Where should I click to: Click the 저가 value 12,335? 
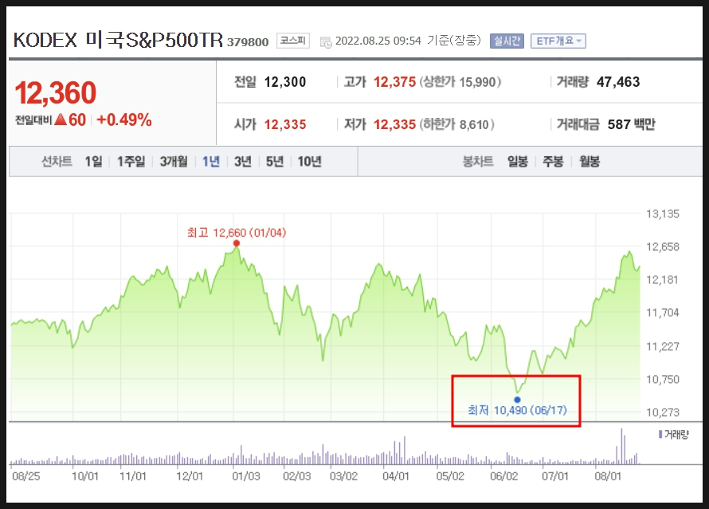pyautogui.click(x=395, y=124)
